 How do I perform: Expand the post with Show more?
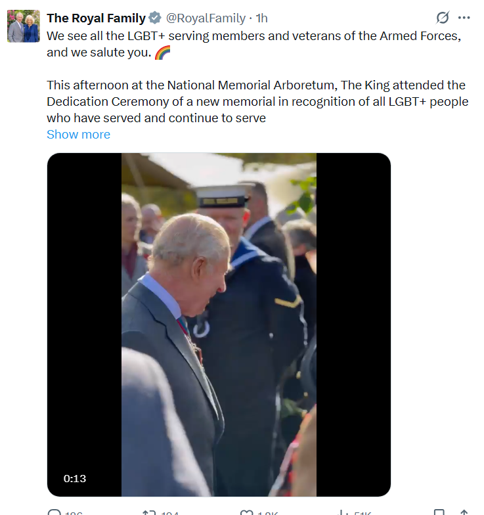click(x=79, y=134)
